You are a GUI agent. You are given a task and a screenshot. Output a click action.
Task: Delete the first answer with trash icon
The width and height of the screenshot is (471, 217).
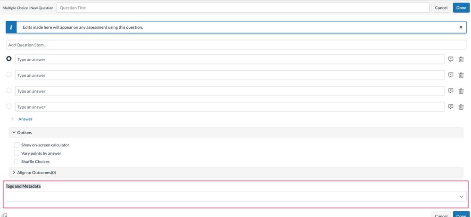coord(461,59)
